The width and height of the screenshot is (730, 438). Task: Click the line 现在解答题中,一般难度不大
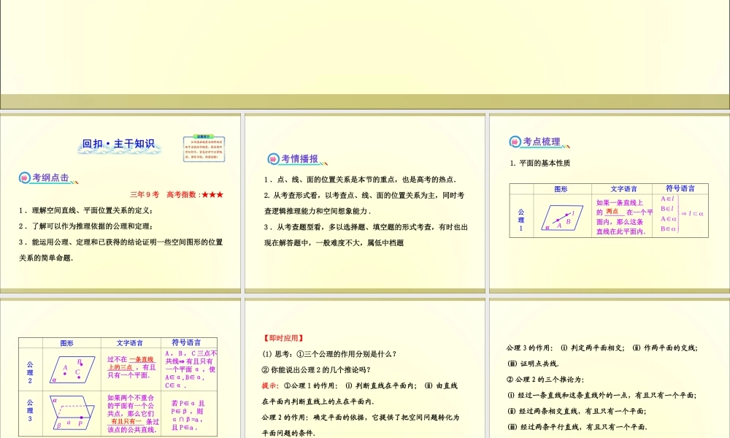pyautogui.click(x=334, y=243)
